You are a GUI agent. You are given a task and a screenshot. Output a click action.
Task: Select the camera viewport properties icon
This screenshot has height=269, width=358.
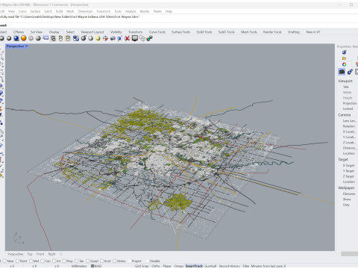tap(342, 72)
